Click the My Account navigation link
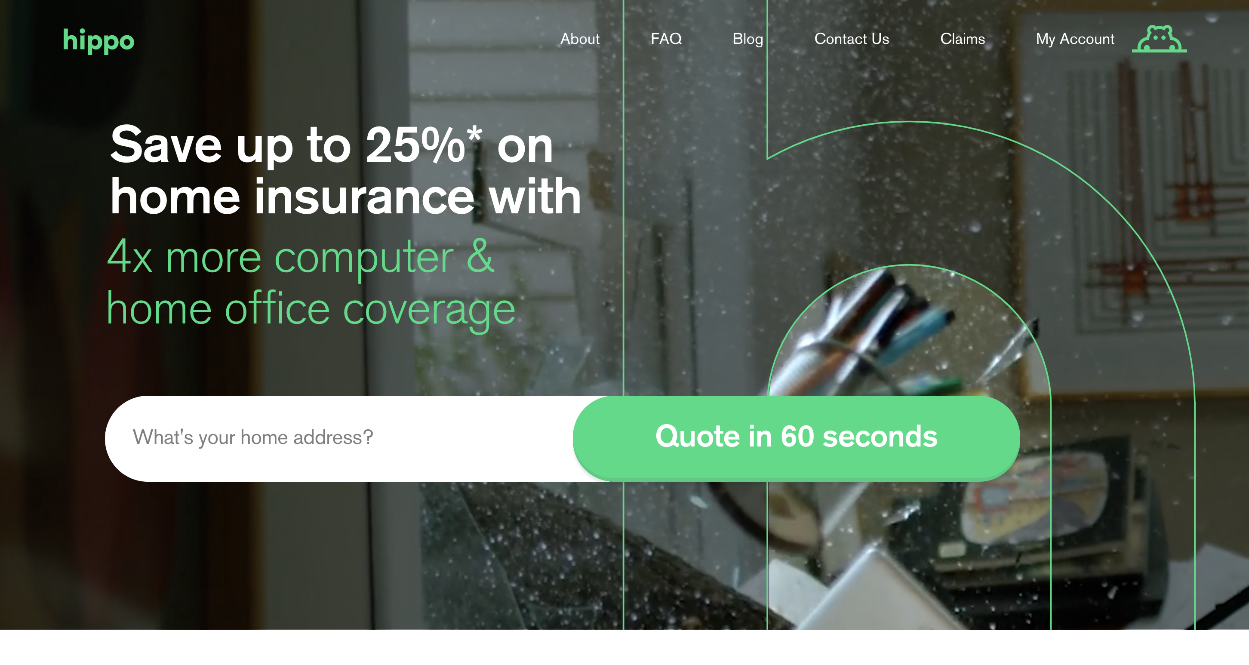This screenshot has height=665, width=1249. pyautogui.click(x=1074, y=39)
